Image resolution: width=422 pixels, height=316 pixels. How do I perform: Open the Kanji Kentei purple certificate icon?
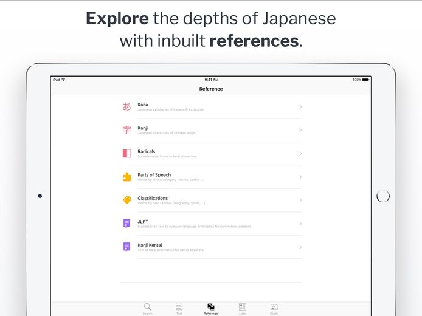[x=126, y=247]
